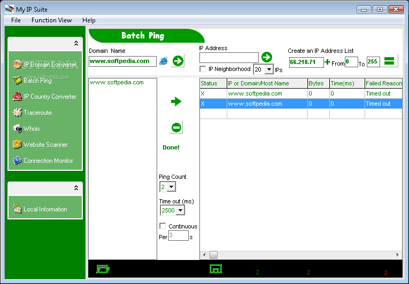Click the green equals button to create IP list

389,61
